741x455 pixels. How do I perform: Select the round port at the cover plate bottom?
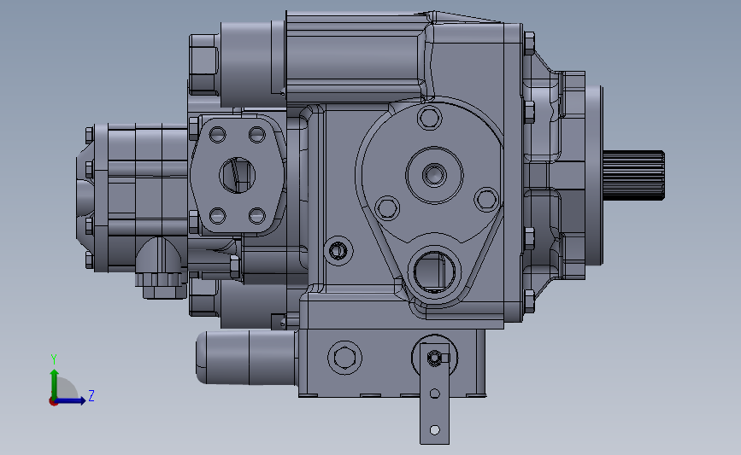point(434,273)
